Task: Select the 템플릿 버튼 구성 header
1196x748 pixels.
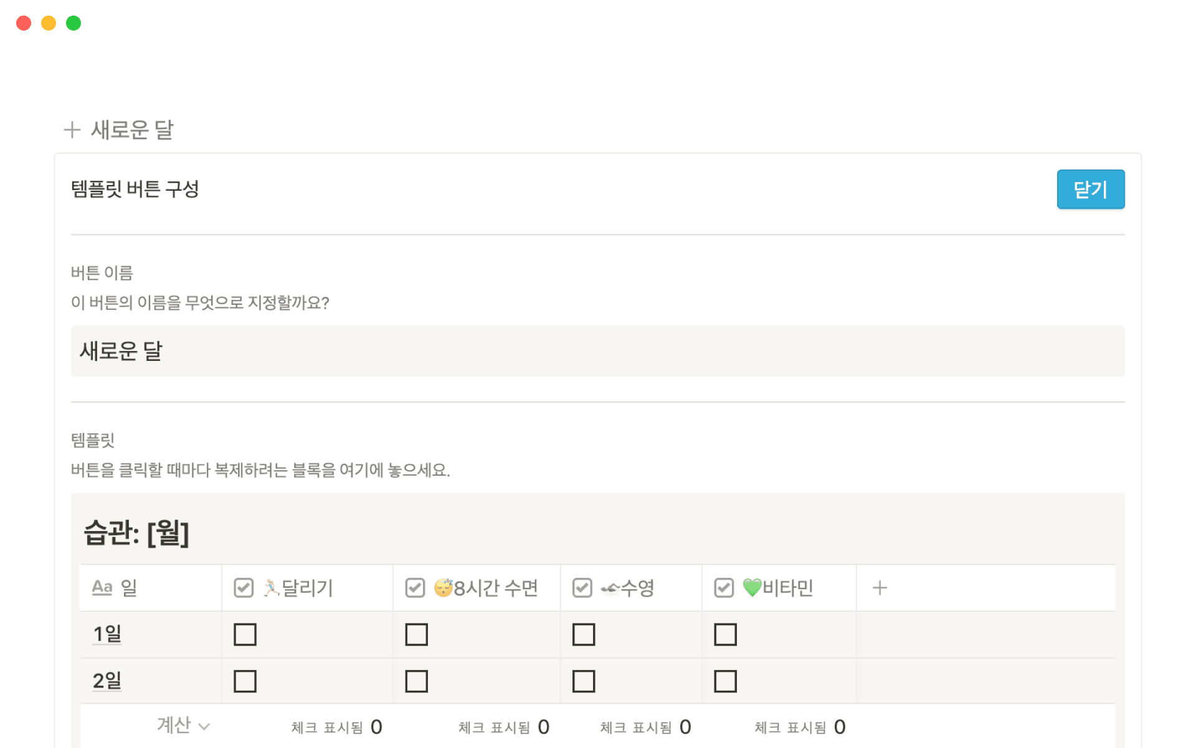Action: 135,189
